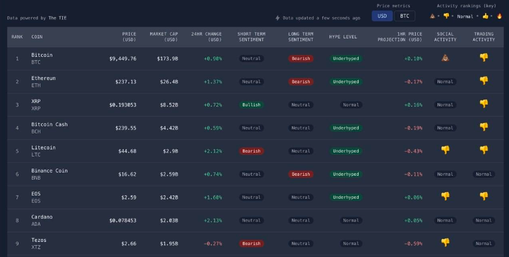Click the Data updated a few seconds ago text
This screenshot has height=257, width=509.
pos(322,18)
